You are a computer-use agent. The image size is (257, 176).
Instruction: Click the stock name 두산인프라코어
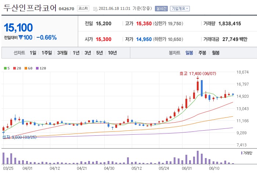click(30, 8)
